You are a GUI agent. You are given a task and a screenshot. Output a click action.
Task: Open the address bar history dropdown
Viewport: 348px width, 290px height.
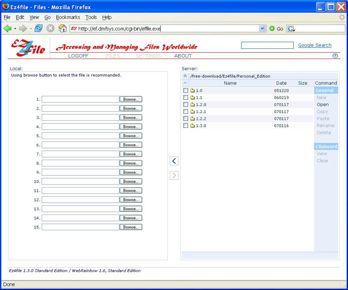tap(263, 28)
